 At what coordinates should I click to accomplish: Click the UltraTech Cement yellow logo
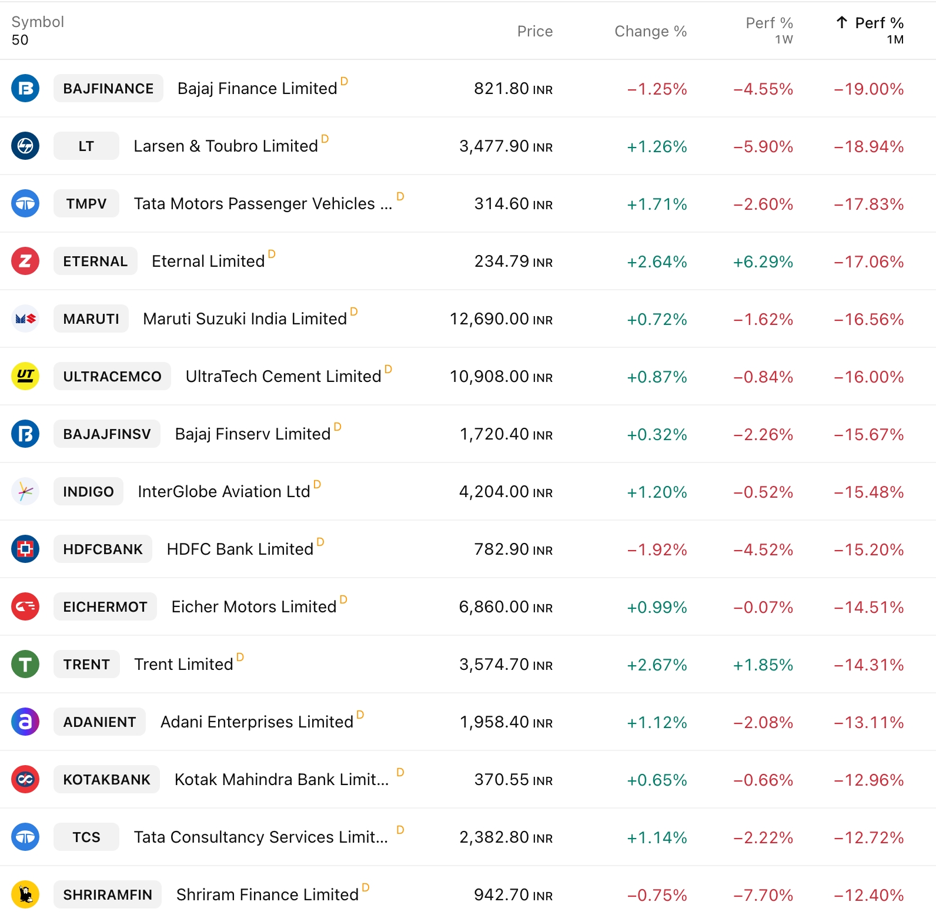coord(25,377)
